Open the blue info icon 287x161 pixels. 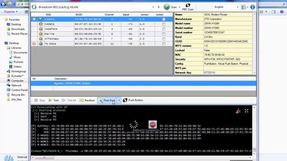coord(252,7)
